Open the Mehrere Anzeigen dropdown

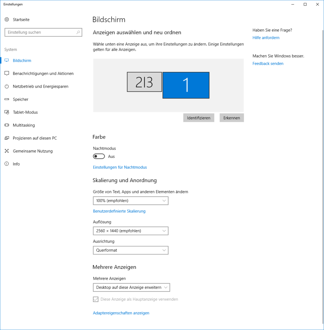click(x=131, y=287)
